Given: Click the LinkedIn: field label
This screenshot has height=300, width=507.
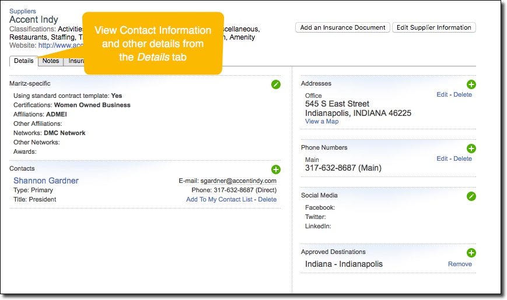Looking at the screenshot, I should click(318, 227).
